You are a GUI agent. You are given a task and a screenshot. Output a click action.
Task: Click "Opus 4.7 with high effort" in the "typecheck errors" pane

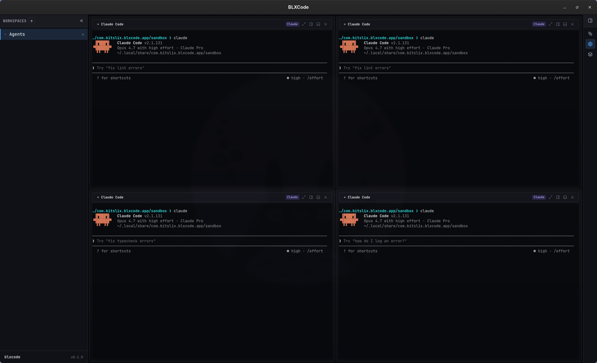(x=145, y=221)
